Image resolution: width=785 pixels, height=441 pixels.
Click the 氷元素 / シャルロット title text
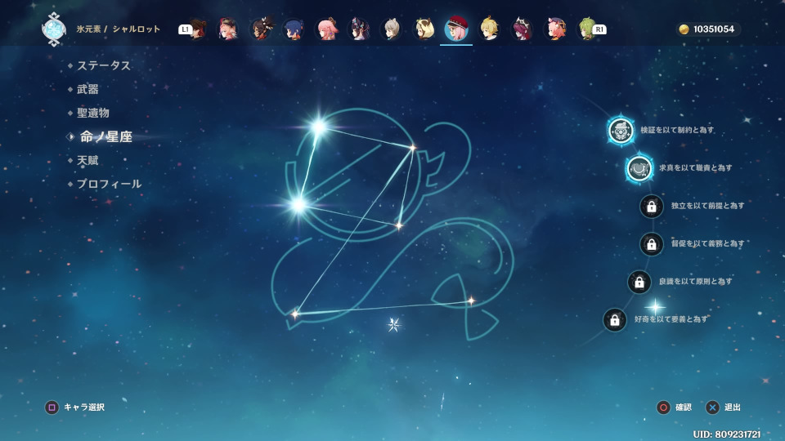pyautogui.click(x=118, y=29)
